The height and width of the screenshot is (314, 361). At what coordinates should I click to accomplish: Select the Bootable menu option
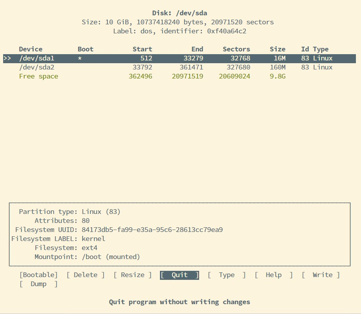[38, 275]
